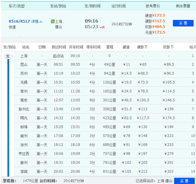Select the 邹城 station name
Viewport: 196px width, 184px height.
tap(24, 172)
